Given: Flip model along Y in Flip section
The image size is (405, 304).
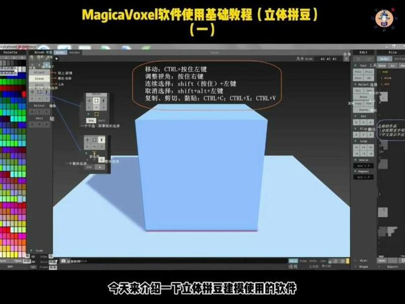Looking at the screenshot, I should [363, 135].
